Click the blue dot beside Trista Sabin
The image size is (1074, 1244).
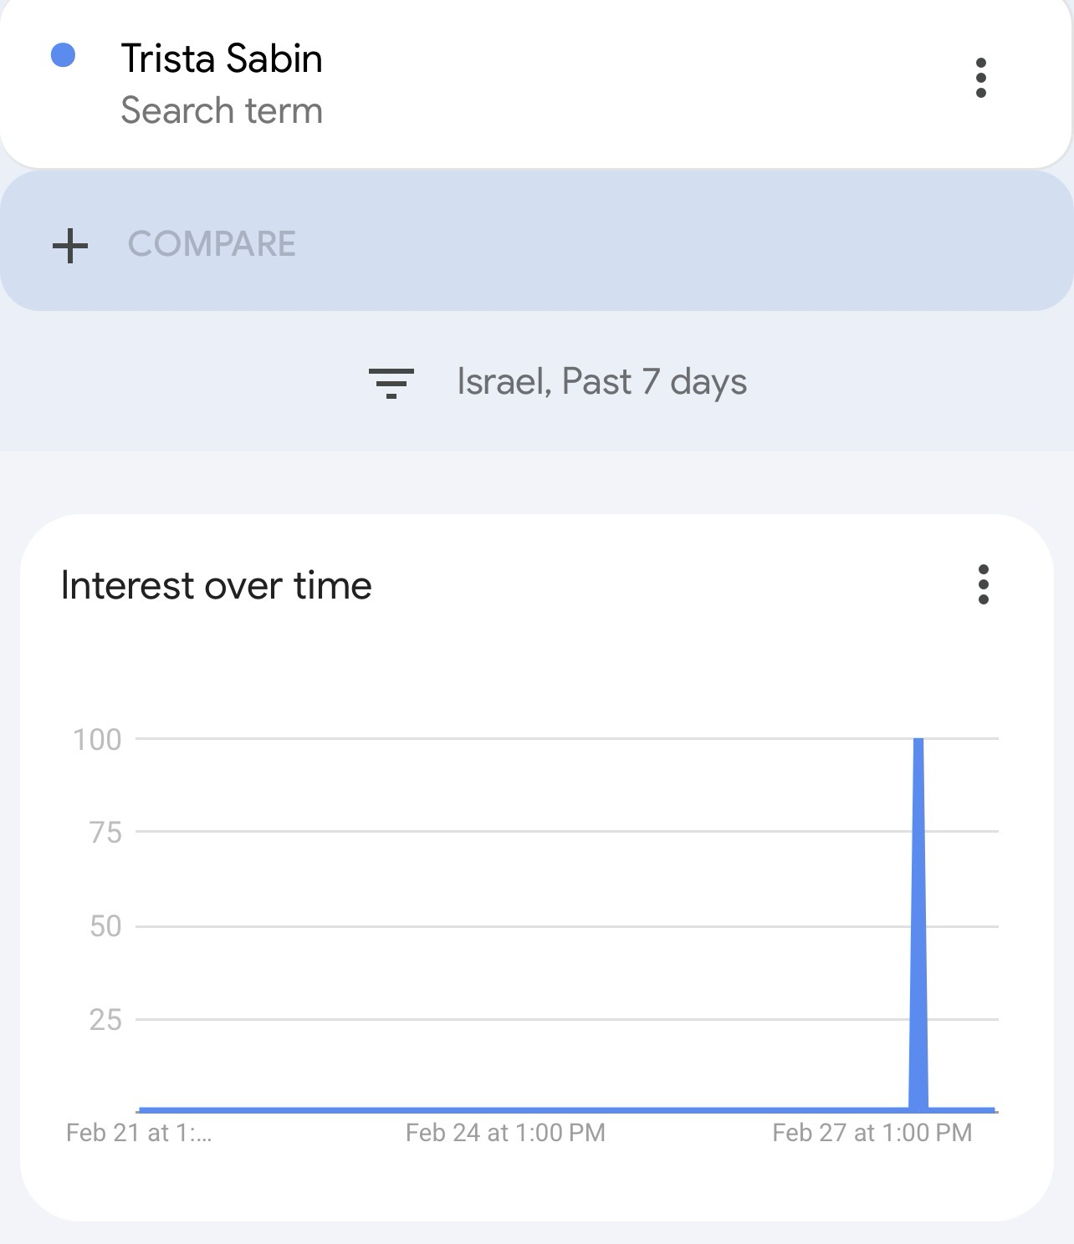[64, 56]
